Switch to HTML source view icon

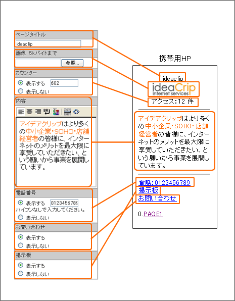coord(76,112)
